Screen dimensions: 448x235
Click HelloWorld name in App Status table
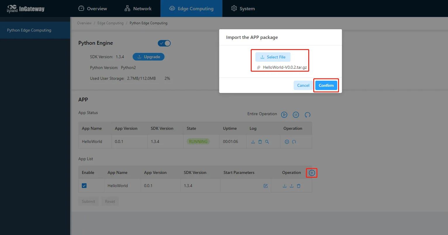pos(92,141)
